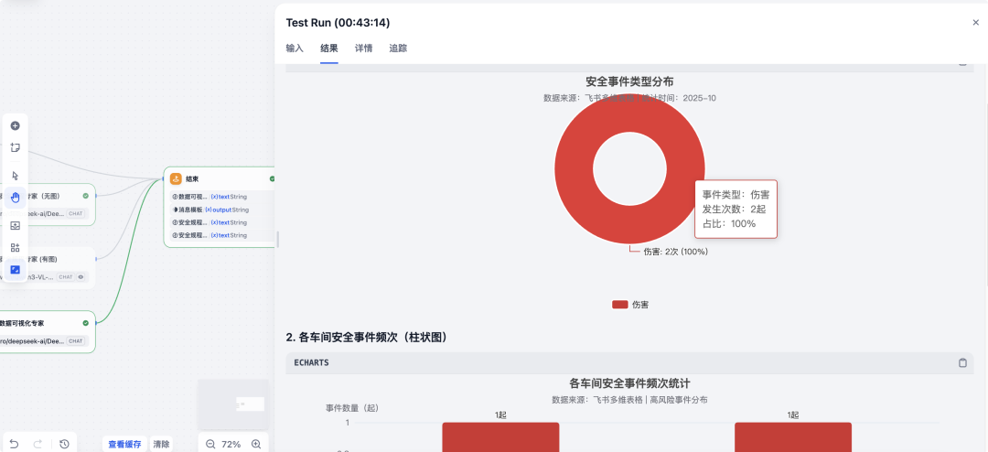988x452 pixels.
Task: Click the ECHARTS block header label
Action: tap(311, 363)
